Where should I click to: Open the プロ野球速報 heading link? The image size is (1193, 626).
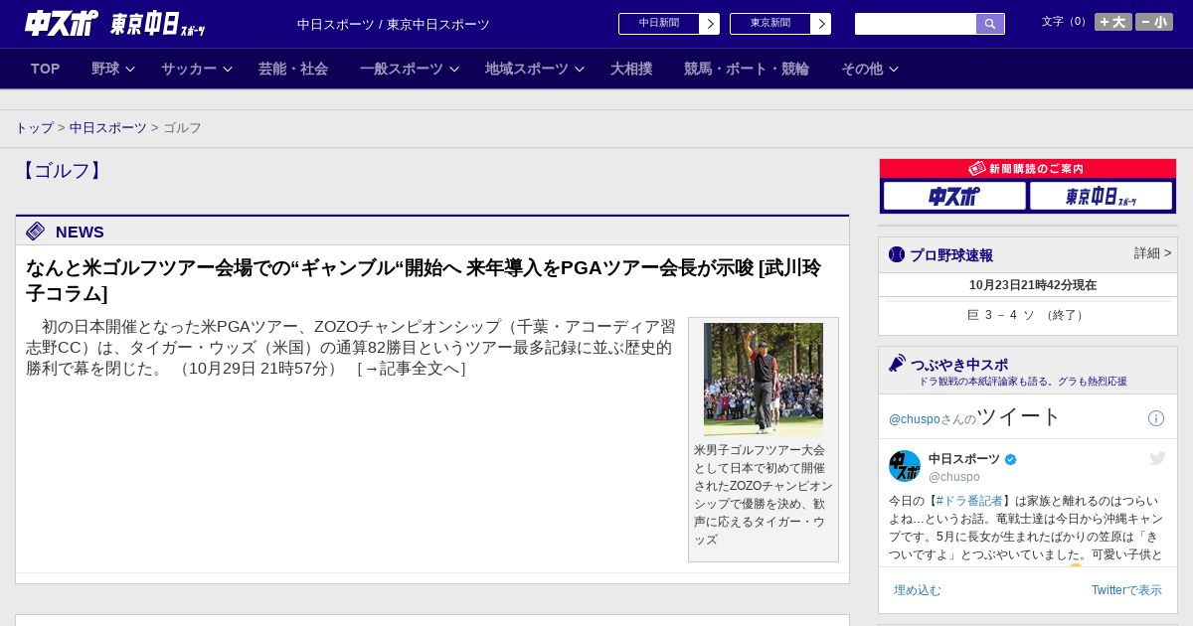pos(951,255)
